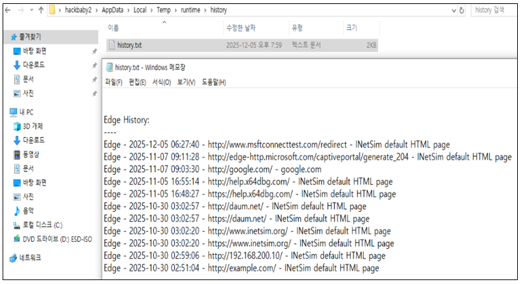Screen dimensions: 523x284
Task: Open the 도움말(H) menu in Notepad
Action: 214,82
